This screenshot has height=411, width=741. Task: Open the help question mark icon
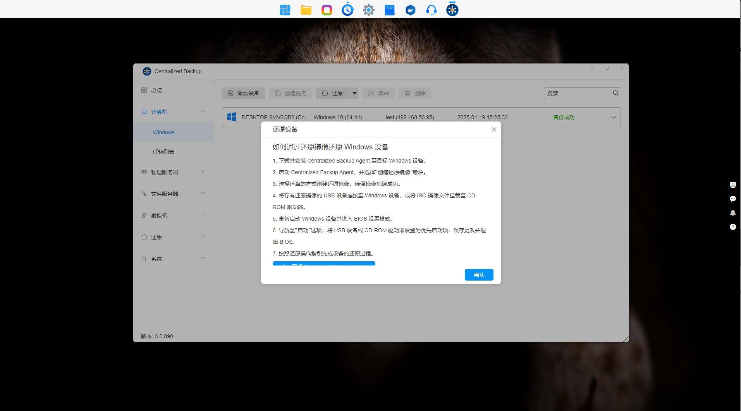click(732, 227)
